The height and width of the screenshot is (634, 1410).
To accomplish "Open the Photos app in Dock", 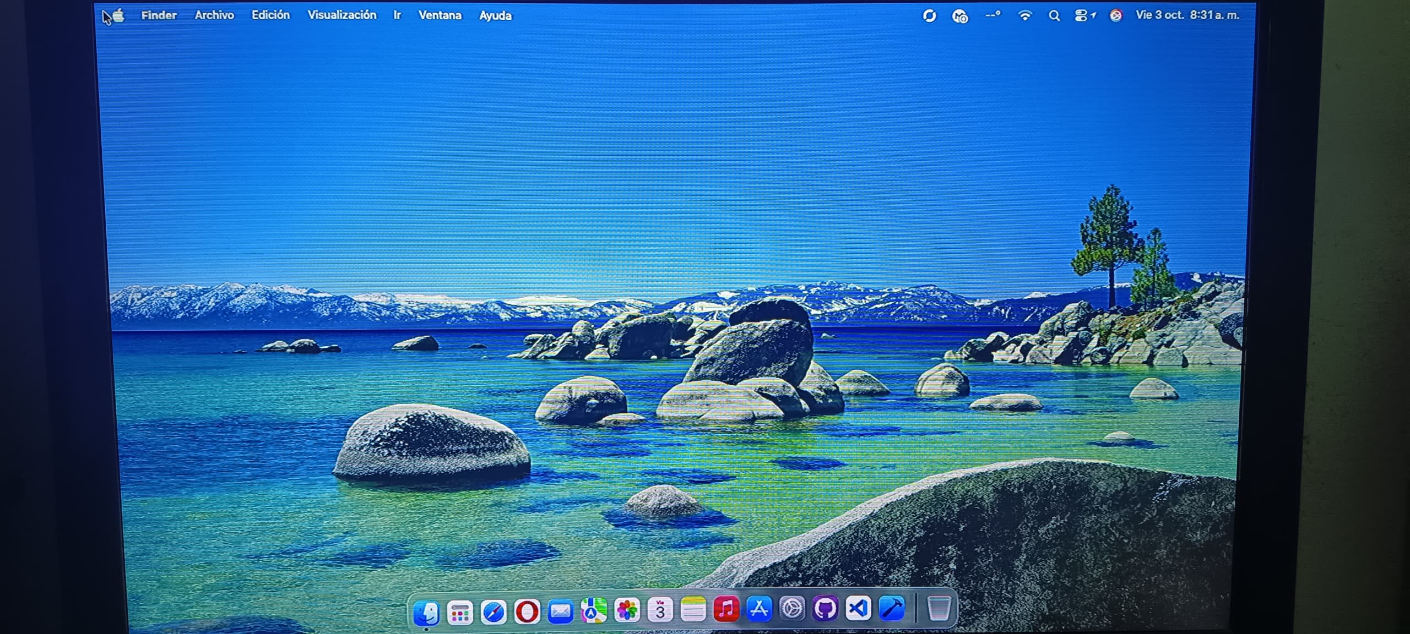I will tap(627, 610).
